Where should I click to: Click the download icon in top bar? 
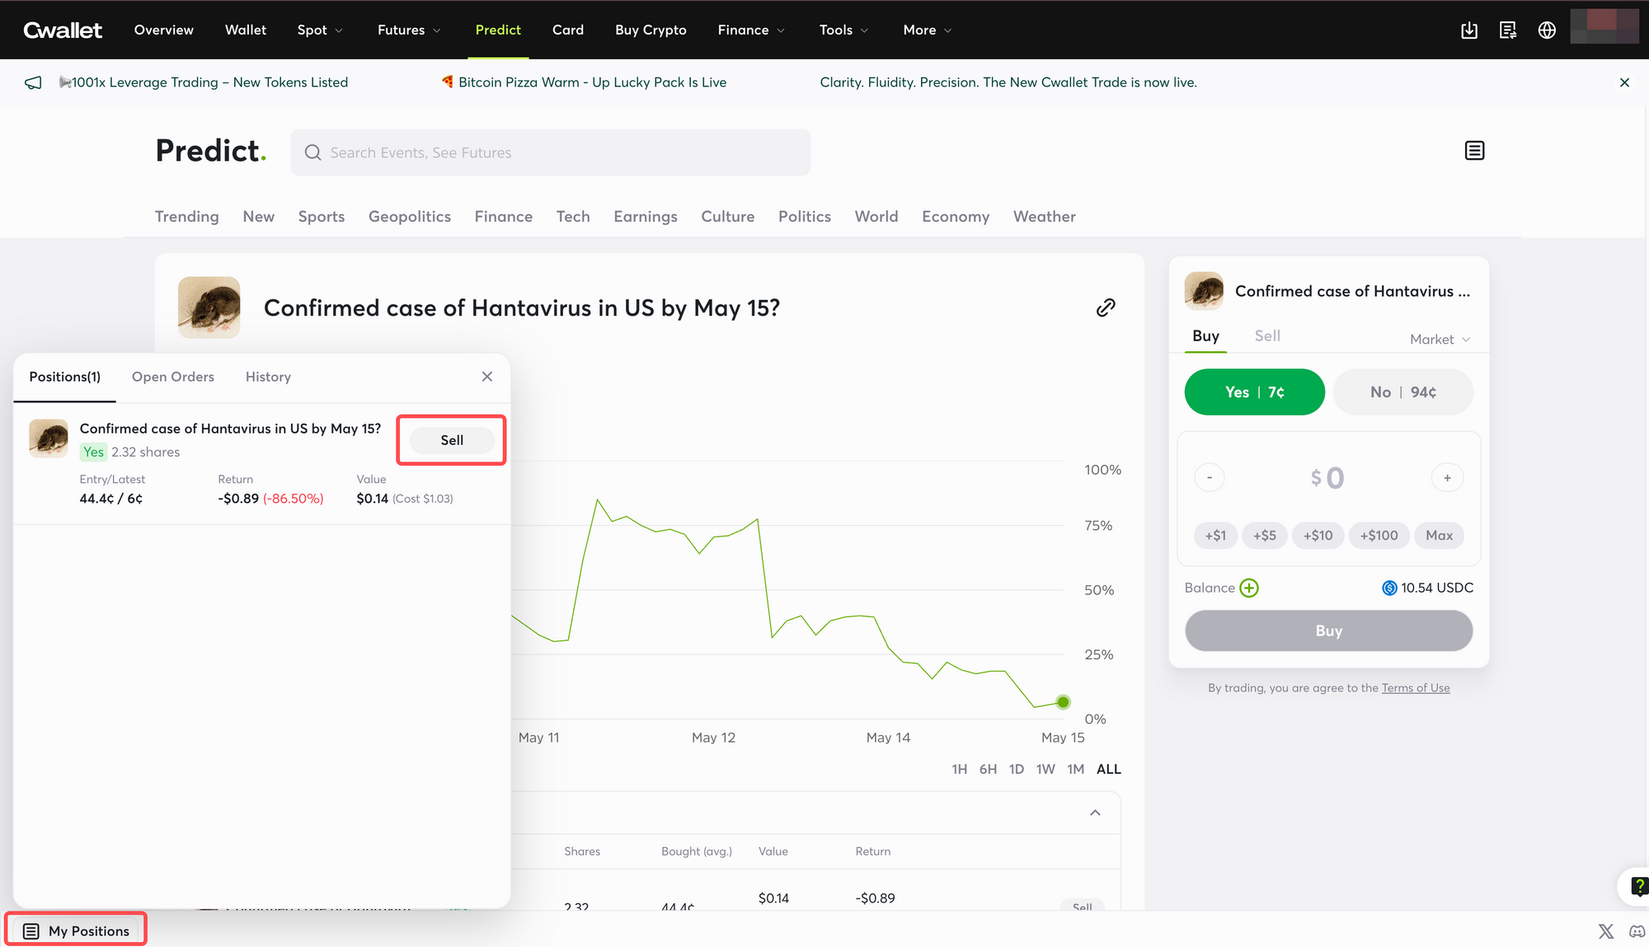click(x=1469, y=30)
